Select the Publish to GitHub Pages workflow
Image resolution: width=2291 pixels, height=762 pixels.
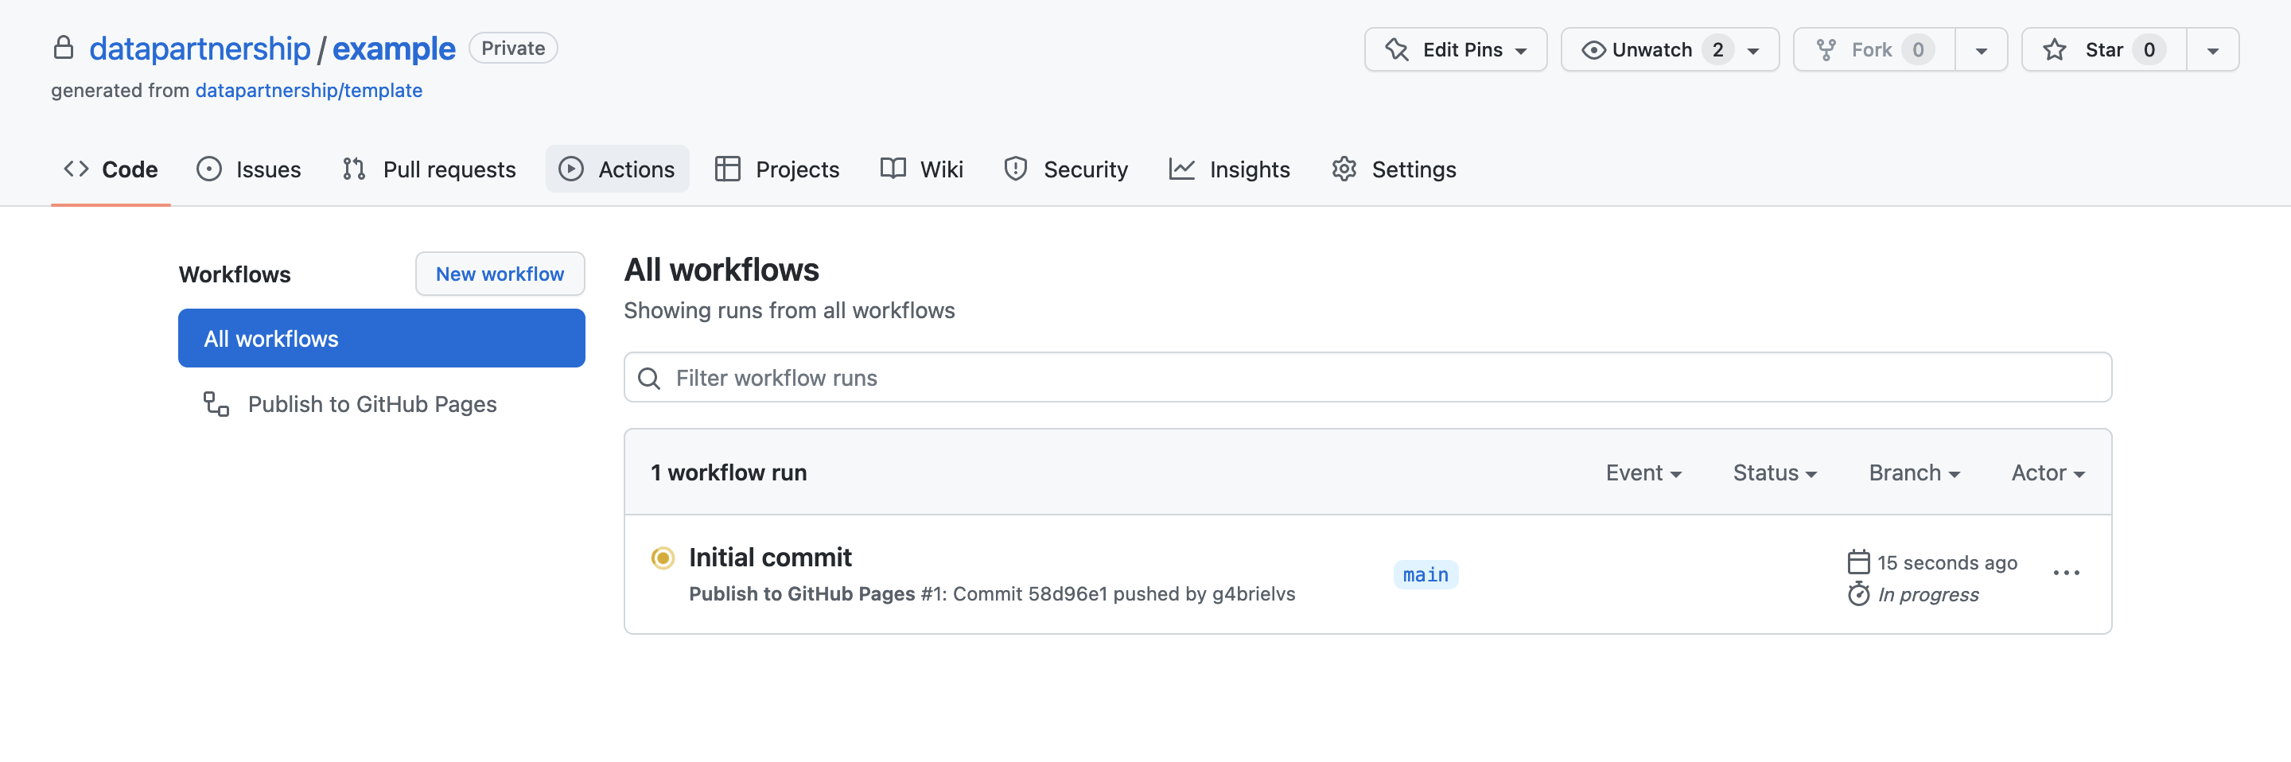372,404
